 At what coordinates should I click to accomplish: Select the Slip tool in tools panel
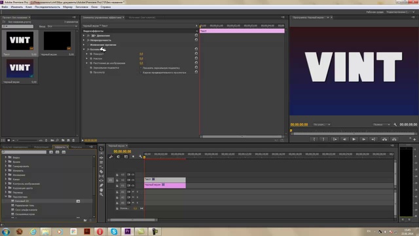[101, 176]
